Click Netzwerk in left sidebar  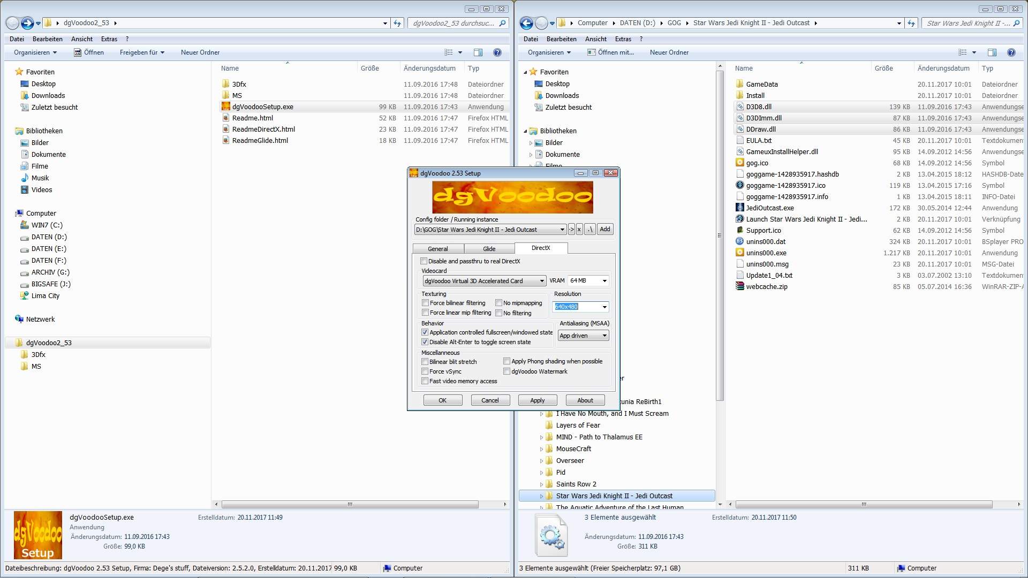(40, 319)
